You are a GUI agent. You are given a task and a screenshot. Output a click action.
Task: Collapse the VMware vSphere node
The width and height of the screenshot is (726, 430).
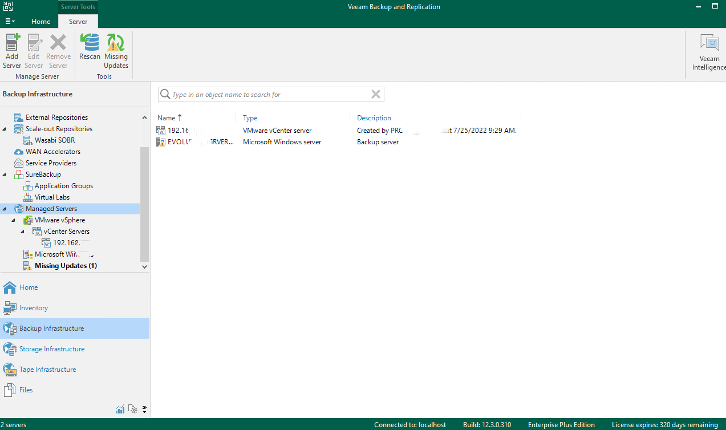point(14,221)
